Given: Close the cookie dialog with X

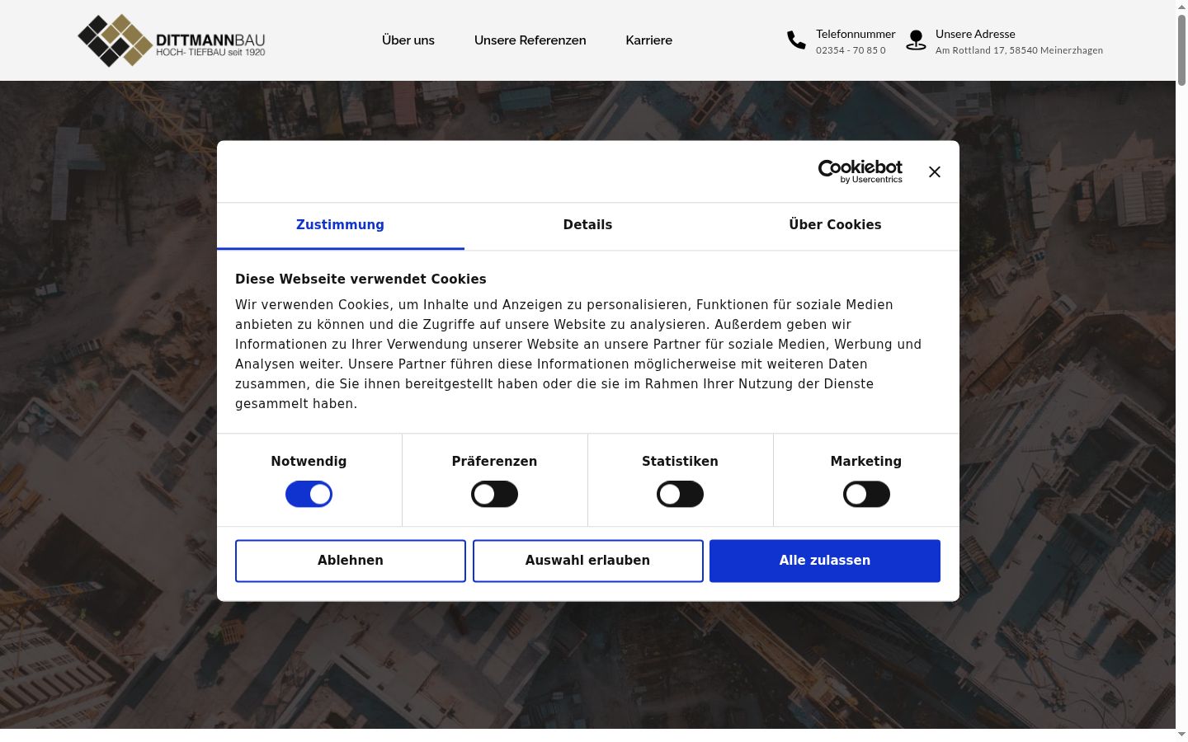Looking at the screenshot, I should click(934, 171).
